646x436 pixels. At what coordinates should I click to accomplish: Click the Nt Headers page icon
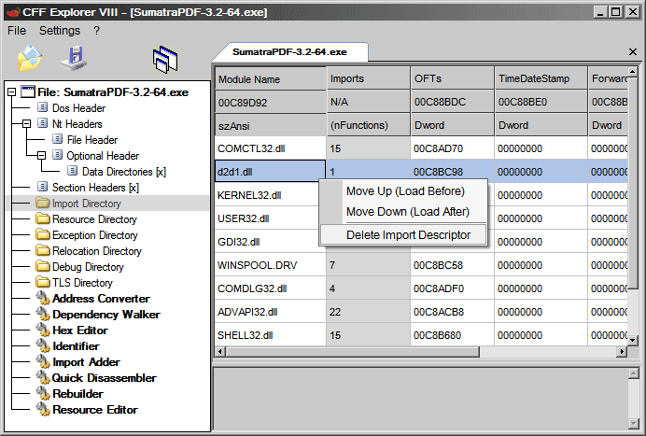pyautogui.click(x=42, y=123)
